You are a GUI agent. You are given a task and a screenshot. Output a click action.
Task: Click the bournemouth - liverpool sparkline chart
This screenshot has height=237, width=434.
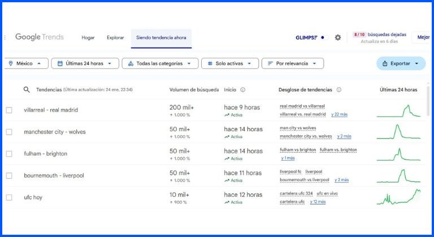click(398, 176)
